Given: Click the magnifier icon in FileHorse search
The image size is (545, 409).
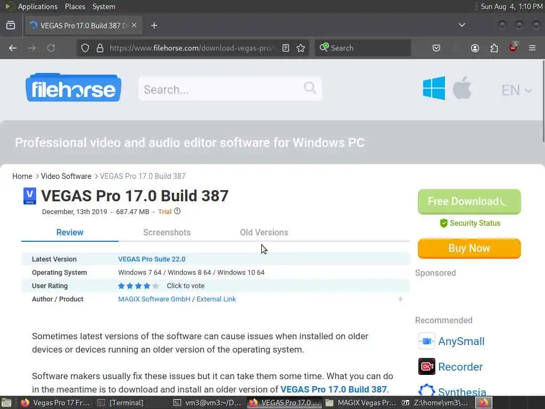Looking at the screenshot, I should point(310,88).
